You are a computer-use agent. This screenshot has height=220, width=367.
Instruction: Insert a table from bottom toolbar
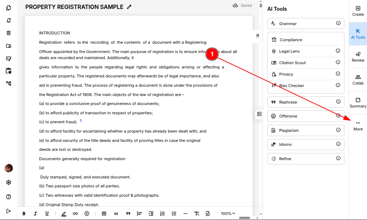104,214
